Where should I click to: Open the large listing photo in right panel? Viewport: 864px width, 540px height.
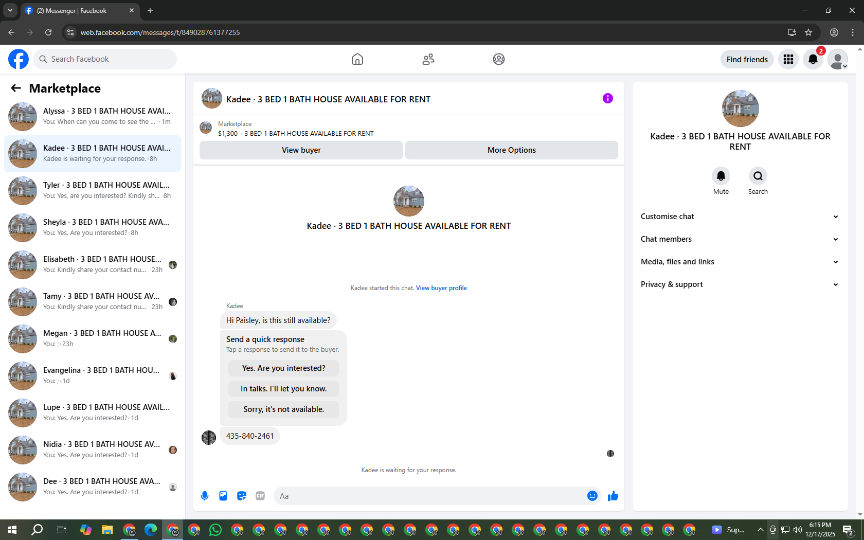[741, 109]
